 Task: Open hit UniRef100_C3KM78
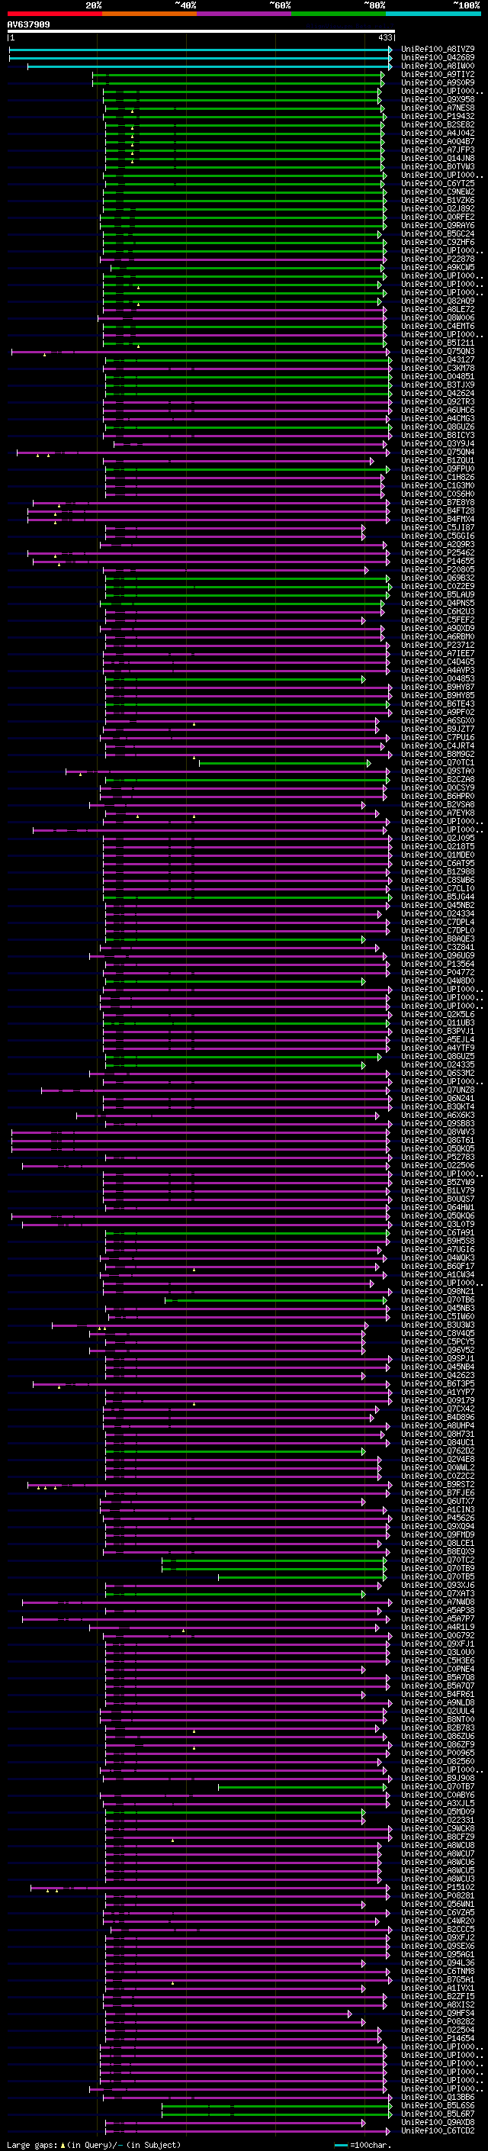pos(438,369)
